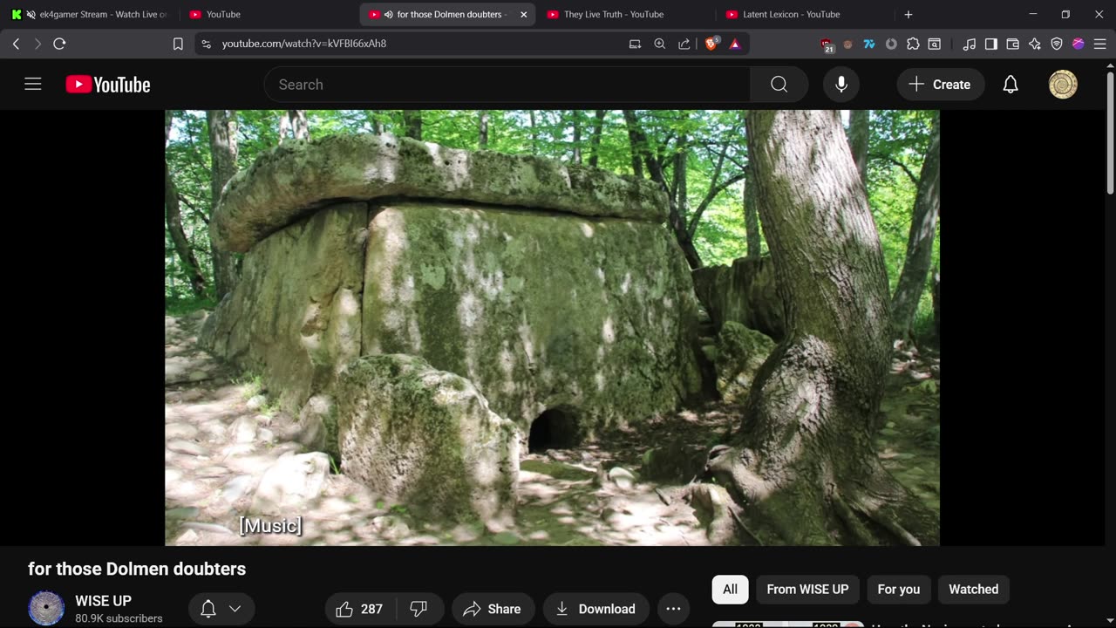
Task: Open the browser extensions puzzle icon
Action: (x=913, y=44)
